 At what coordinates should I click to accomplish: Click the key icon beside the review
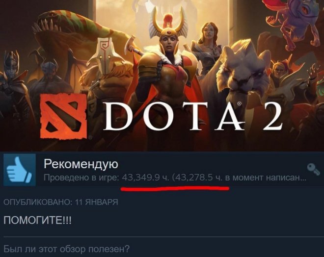pyautogui.click(x=314, y=170)
